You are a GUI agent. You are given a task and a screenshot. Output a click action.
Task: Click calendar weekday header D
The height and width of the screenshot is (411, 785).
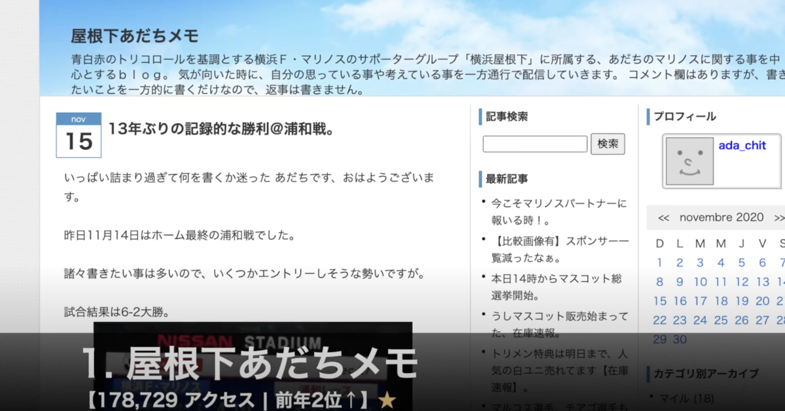659,244
